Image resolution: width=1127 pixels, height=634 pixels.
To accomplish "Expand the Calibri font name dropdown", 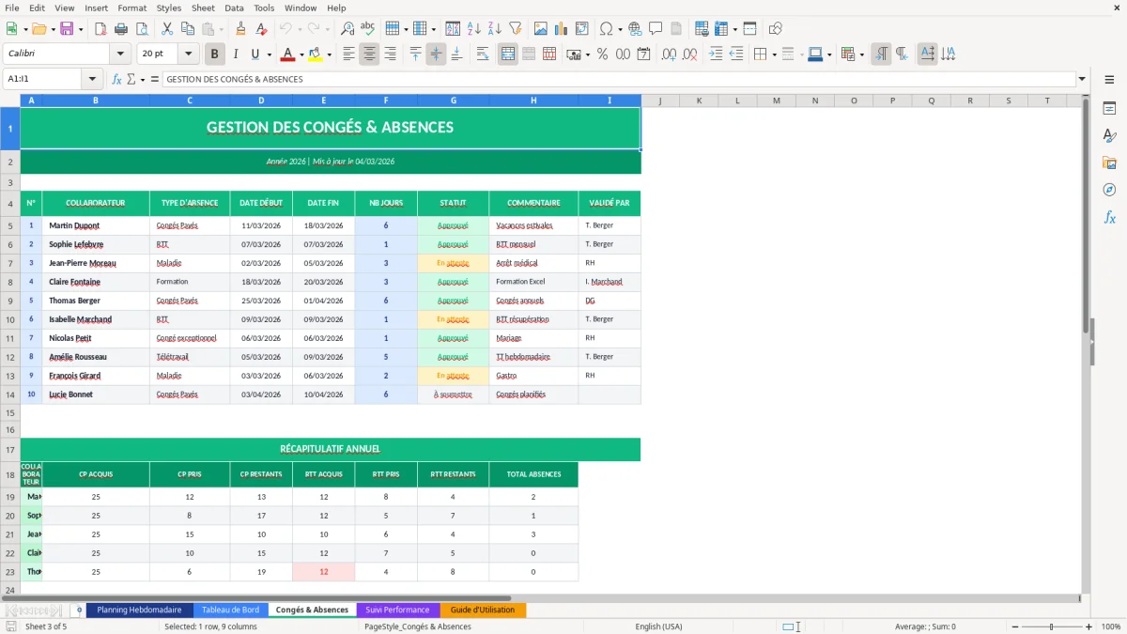I will click(119, 54).
